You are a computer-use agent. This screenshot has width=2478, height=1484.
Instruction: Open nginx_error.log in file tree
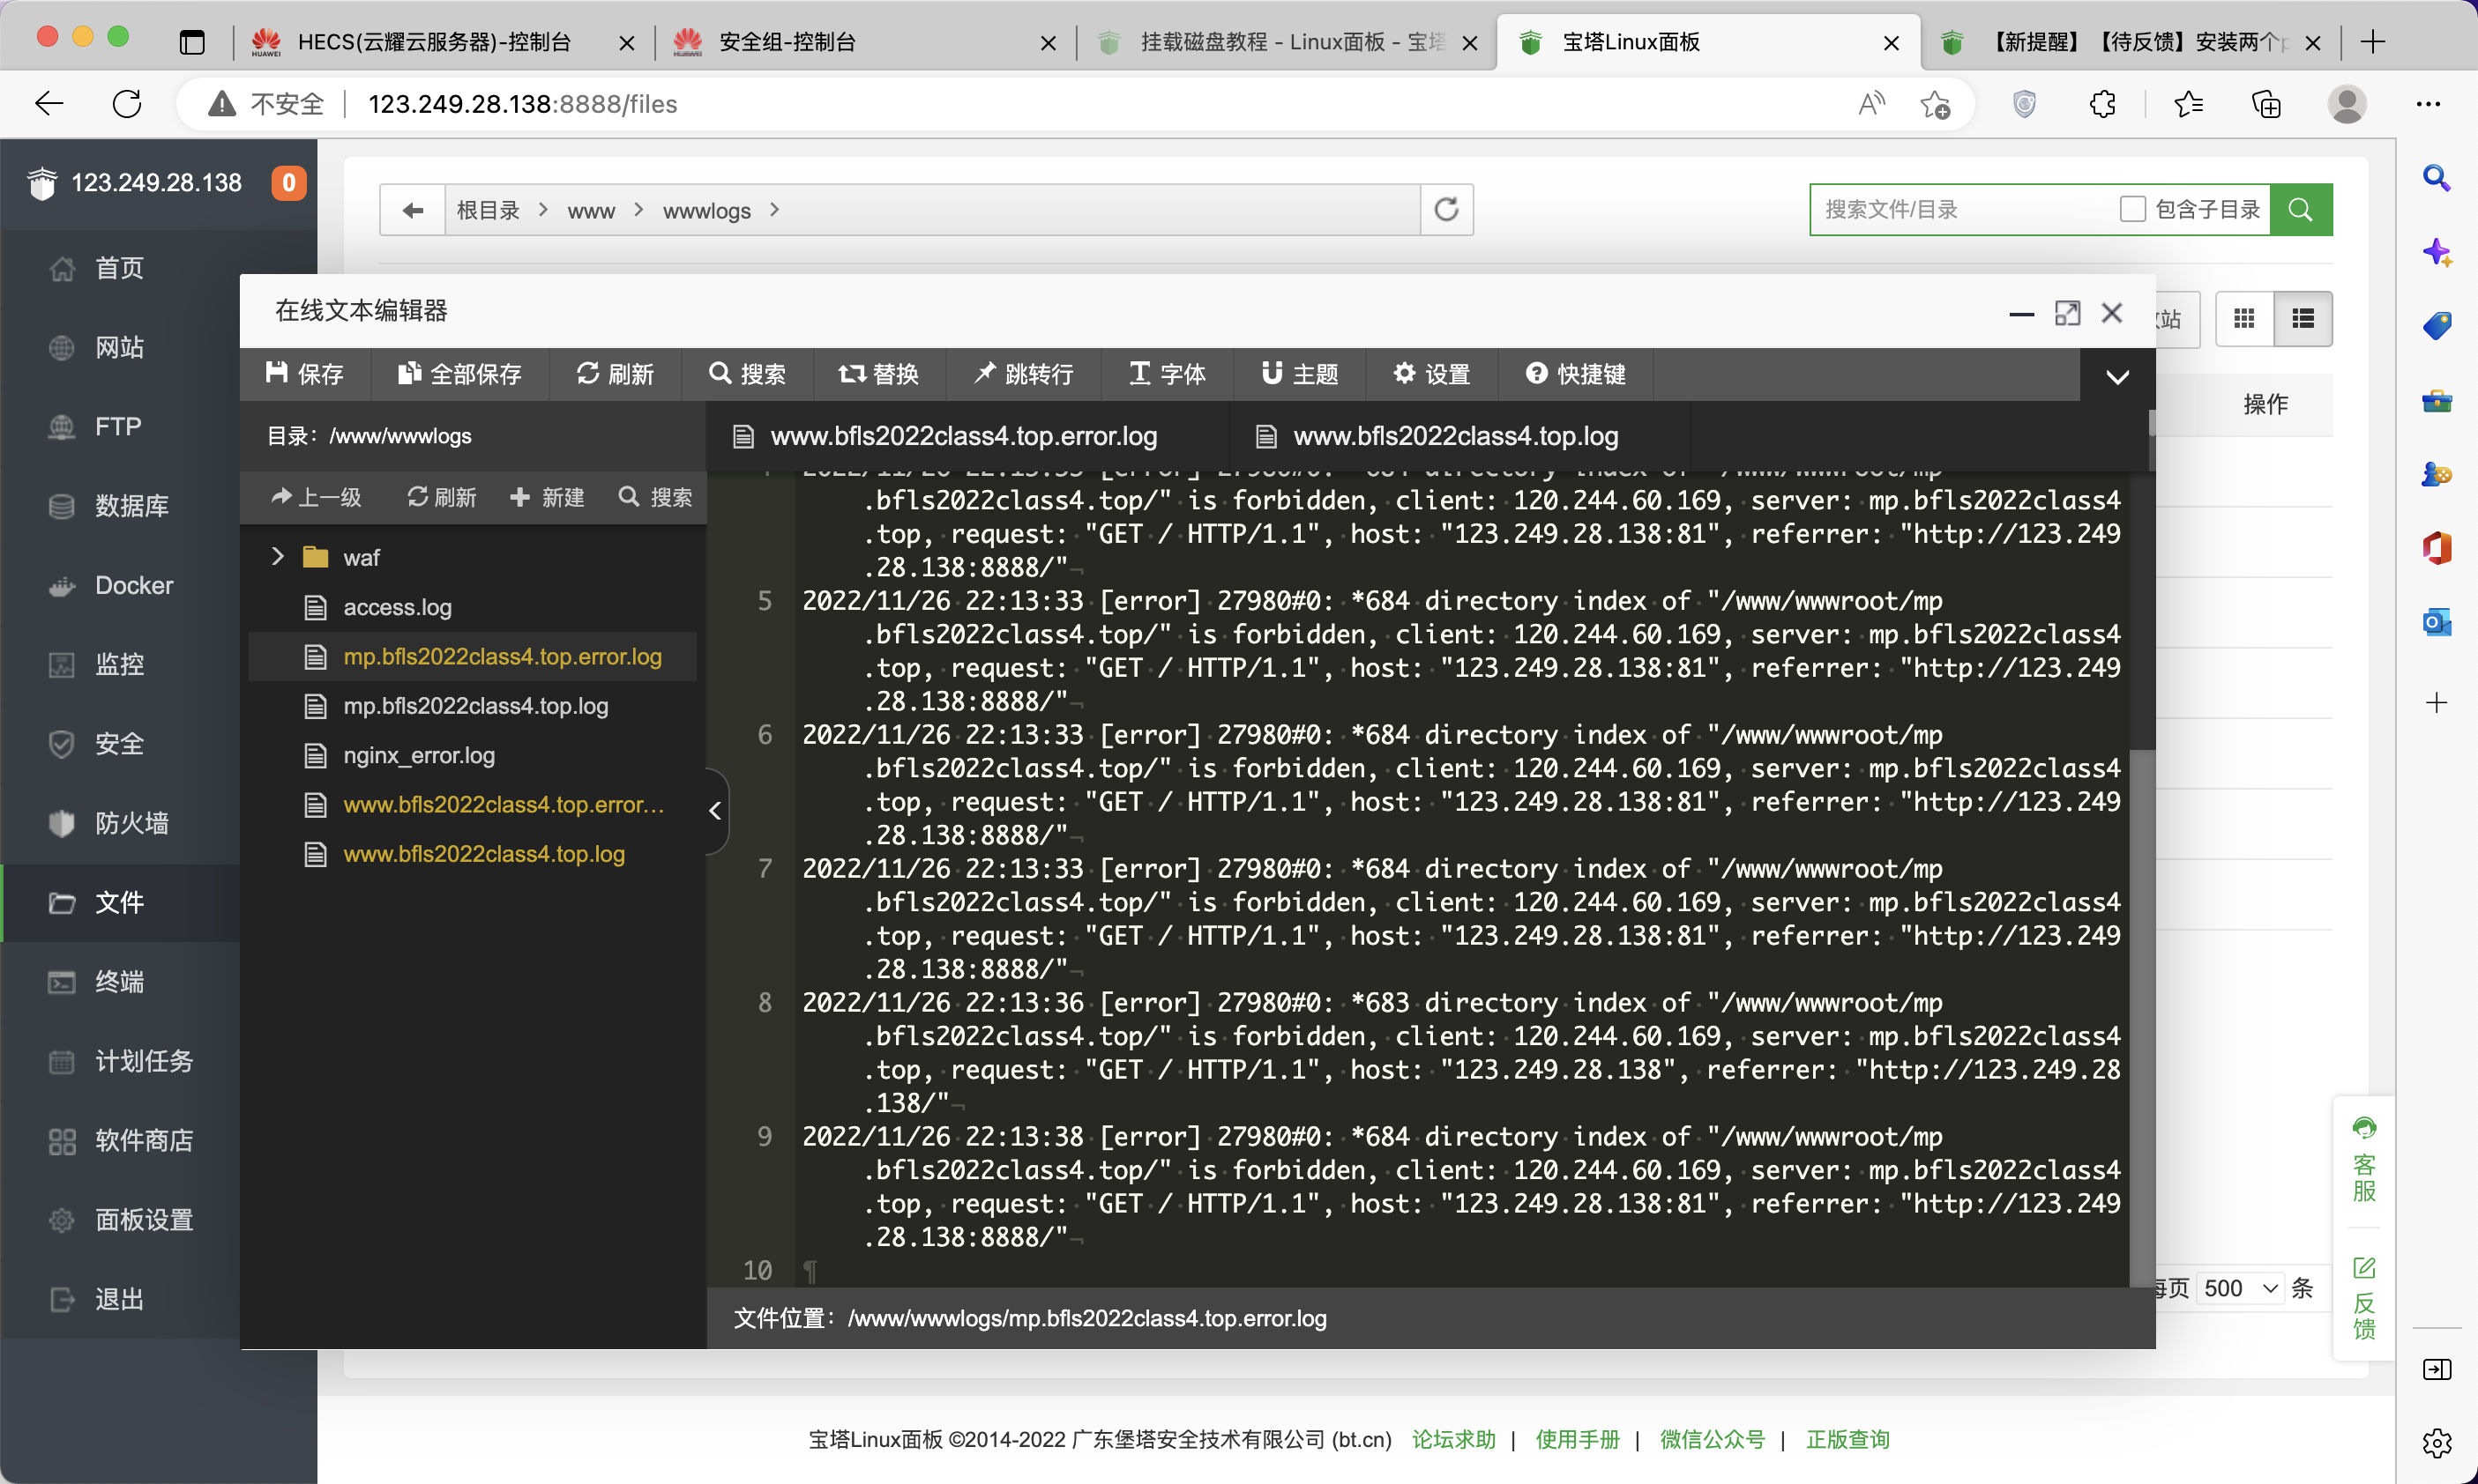[418, 755]
